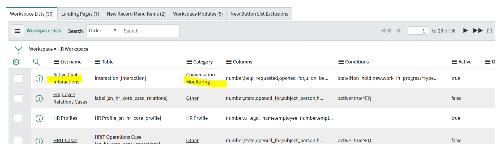The height and width of the screenshot is (144, 500).
Task: Open the New Button List Exclusions tab
Action: (259, 14)
